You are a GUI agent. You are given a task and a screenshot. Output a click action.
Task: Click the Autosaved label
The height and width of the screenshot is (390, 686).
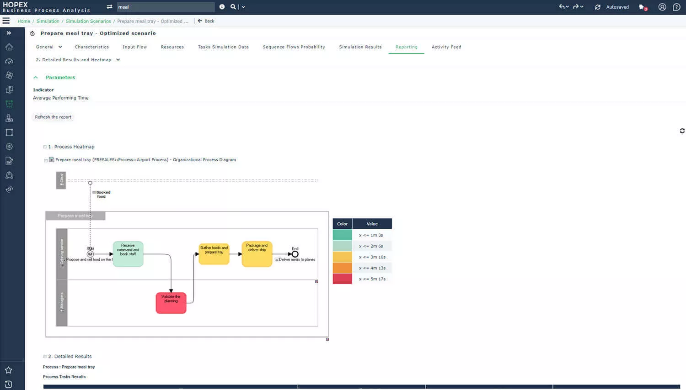coord(617,7)
